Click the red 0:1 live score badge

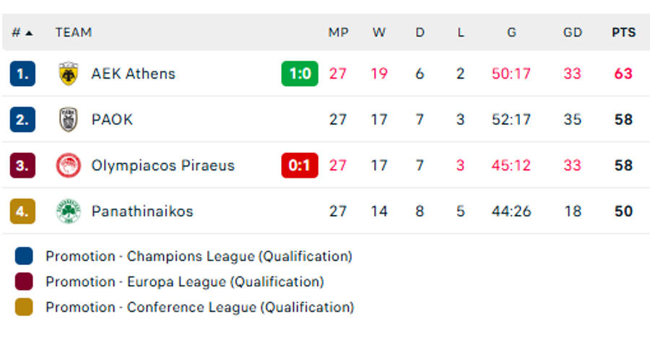pyautogui.click(x=300, y=165)
